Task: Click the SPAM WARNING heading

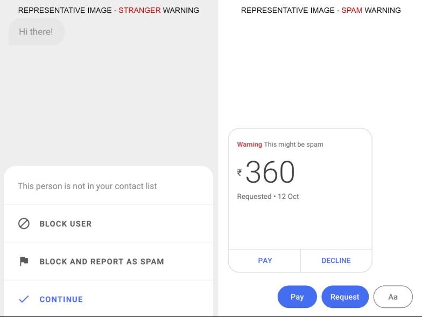Action: [x=321, y=10]
